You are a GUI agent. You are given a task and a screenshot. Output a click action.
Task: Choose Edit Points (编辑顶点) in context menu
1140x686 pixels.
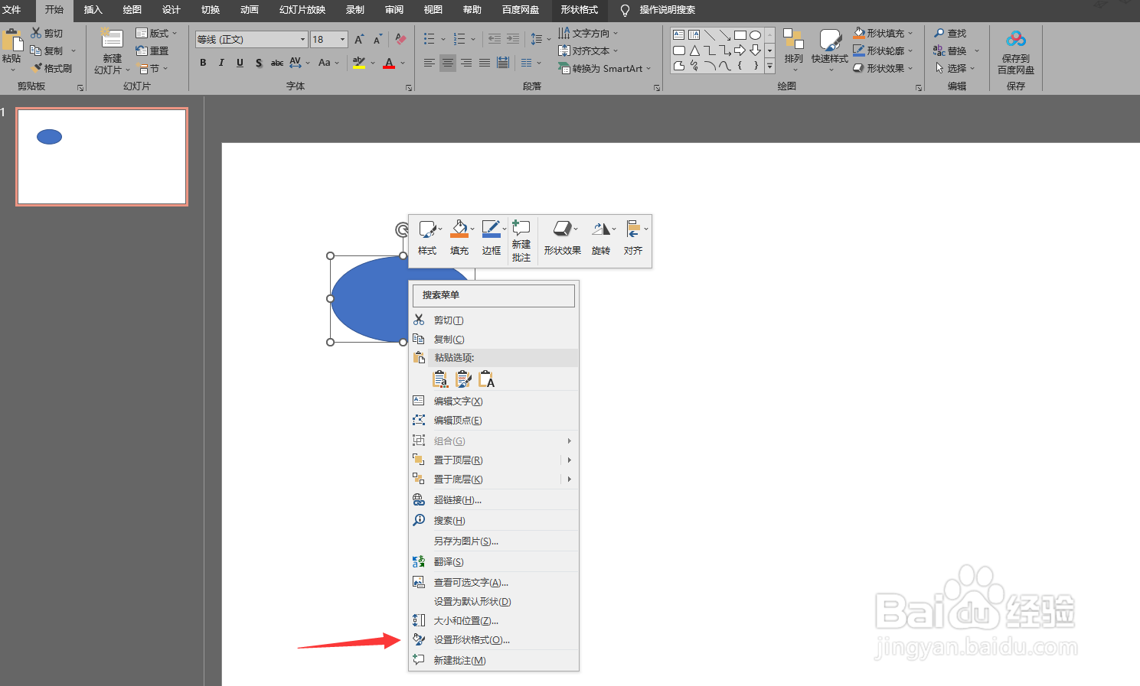point(494,421)
